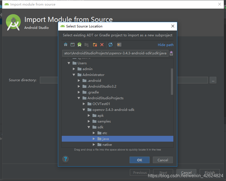Click the Source directory browse button
This screenshot has width=226, height=181.
(x=213, y=80)
